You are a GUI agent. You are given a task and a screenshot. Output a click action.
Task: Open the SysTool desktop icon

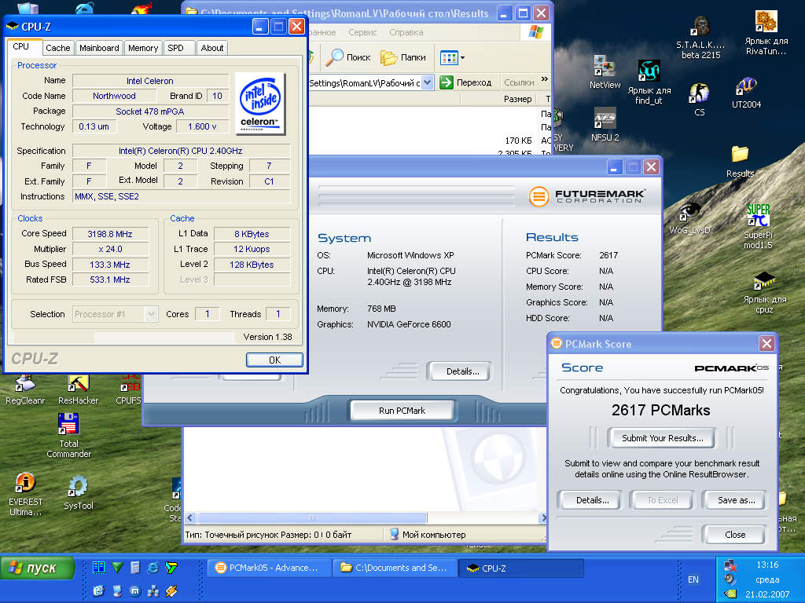point(78,493)
